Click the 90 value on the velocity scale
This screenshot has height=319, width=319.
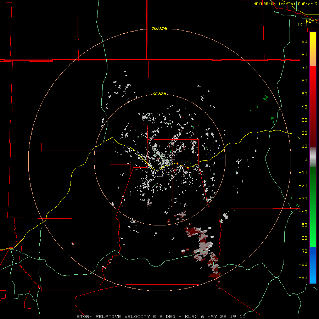[x=304, y=41]
